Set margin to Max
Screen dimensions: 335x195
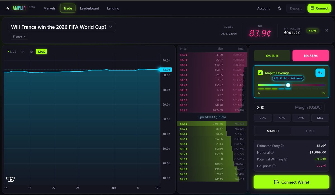(x=320, y=118)
